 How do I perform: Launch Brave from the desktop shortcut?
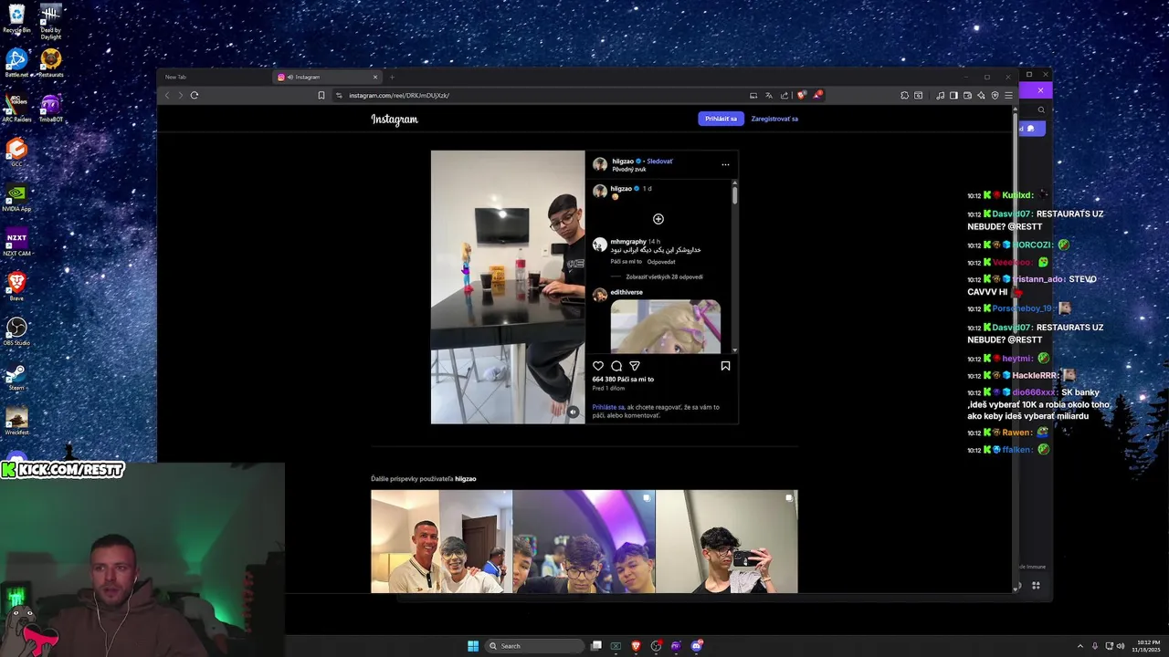16,286
